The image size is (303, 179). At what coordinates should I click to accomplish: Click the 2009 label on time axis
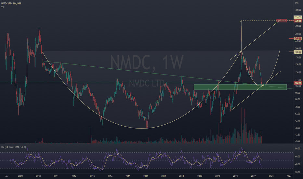coord(20,176)
